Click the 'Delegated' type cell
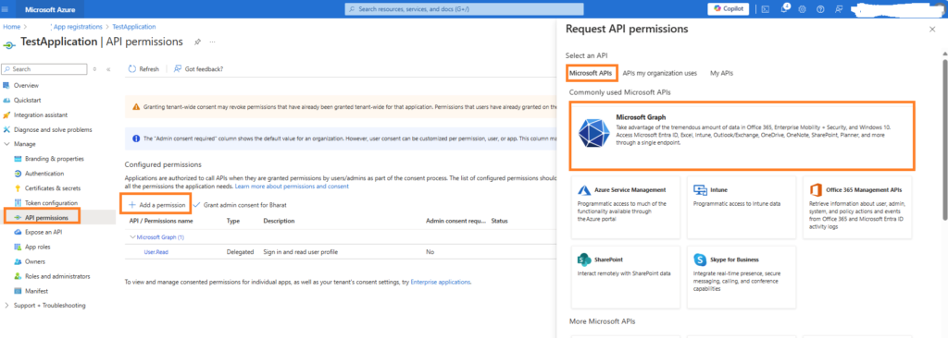Viewport: 948px width, 338px height. click(x=240, y=252)
